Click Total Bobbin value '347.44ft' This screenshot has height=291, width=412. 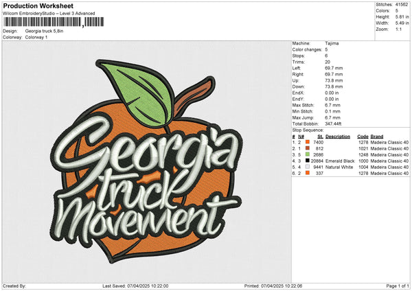tap(333, 124)
